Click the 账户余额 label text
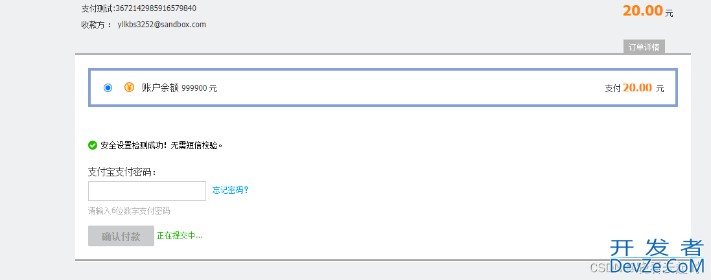The height and width of the screenshot is (280, 711). point(161,88)
